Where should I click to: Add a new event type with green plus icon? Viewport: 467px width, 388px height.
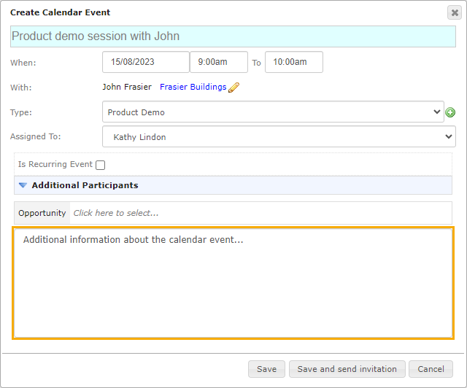pyautogui.click(x=450, y=112)
